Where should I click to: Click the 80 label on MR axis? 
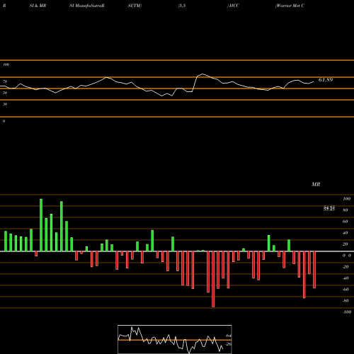click(x=346, y=210)
